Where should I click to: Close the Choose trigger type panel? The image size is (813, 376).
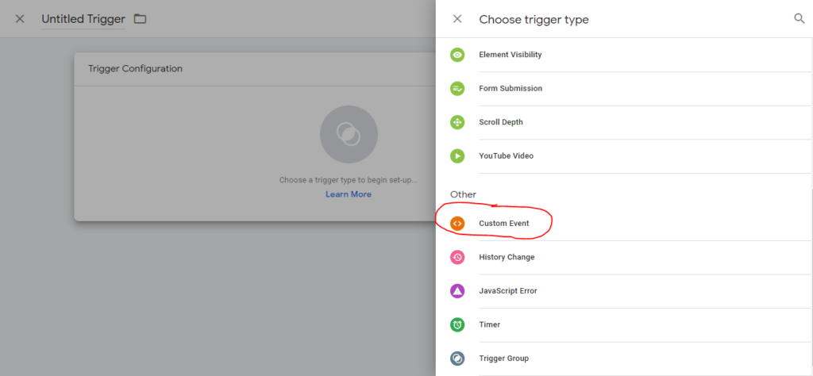pyautogui.click(x=457, y=19)
